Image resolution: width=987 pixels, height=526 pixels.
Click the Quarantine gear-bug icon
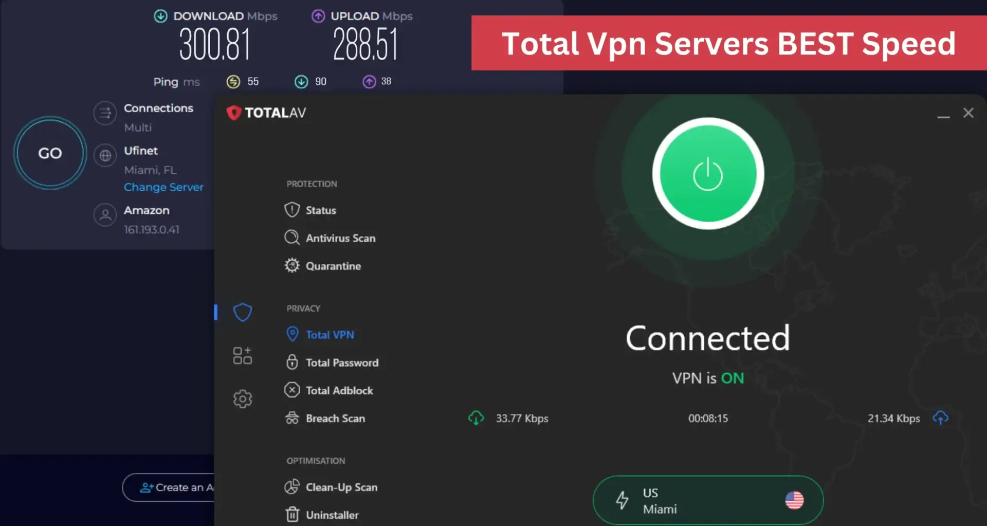point(292,265)
